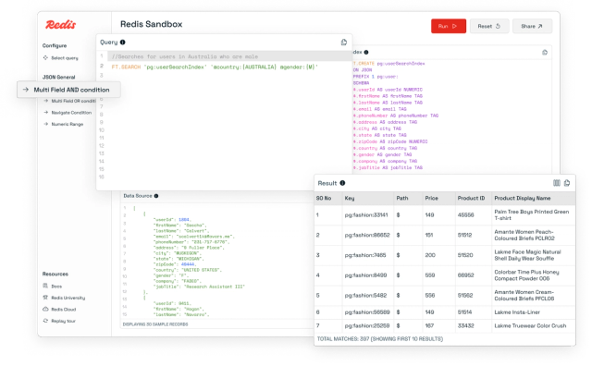
Task: Open the Select query option
Action: tap(61, 58)
